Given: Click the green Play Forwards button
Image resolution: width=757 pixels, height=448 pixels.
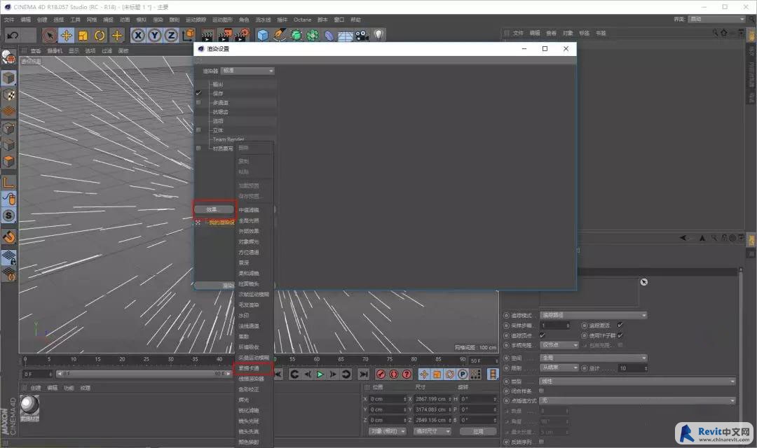Looking at the screenshot, I should pyautogui.click(x=320, y=374).
